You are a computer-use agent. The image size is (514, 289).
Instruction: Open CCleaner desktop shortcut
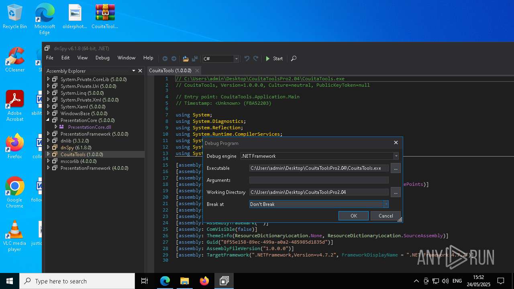(15, 60)
